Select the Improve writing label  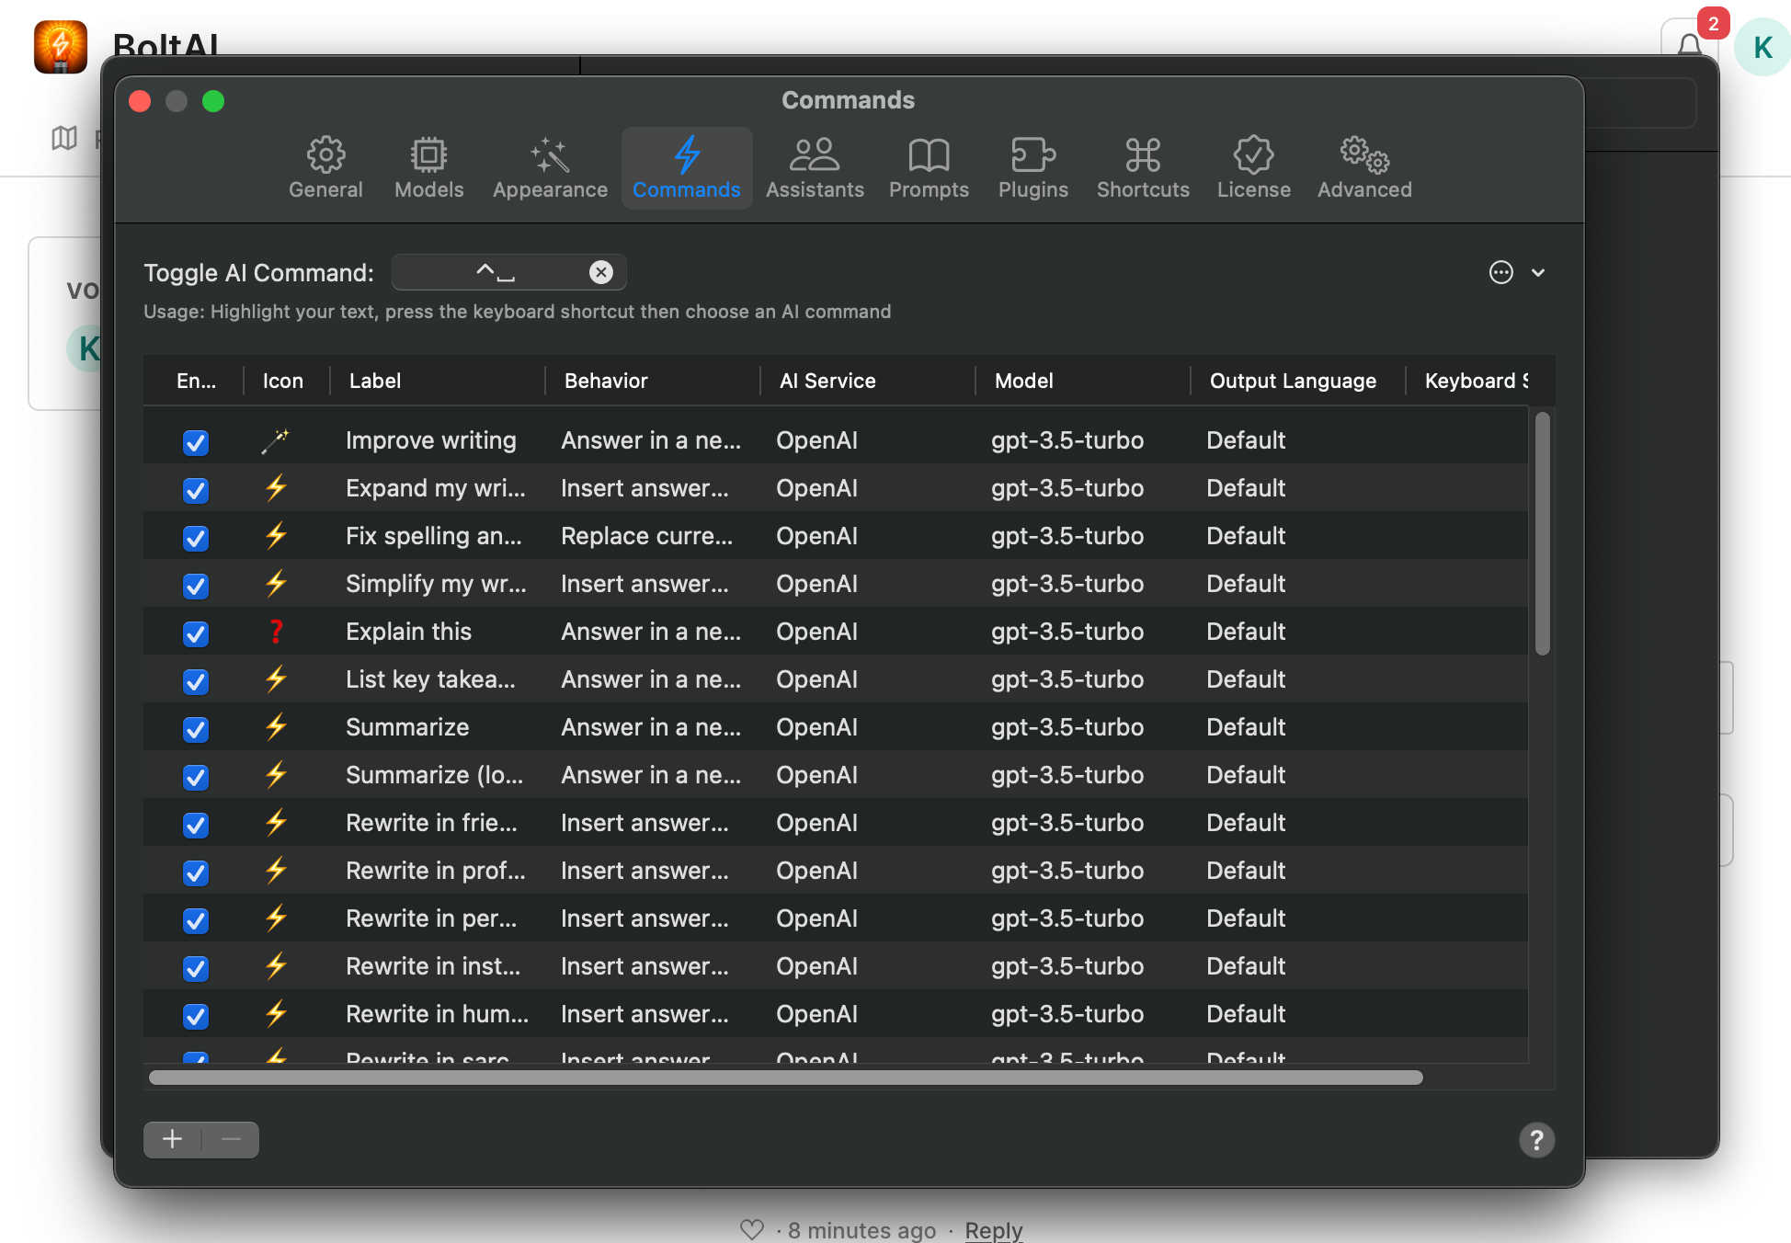click(x=430, y=440)
